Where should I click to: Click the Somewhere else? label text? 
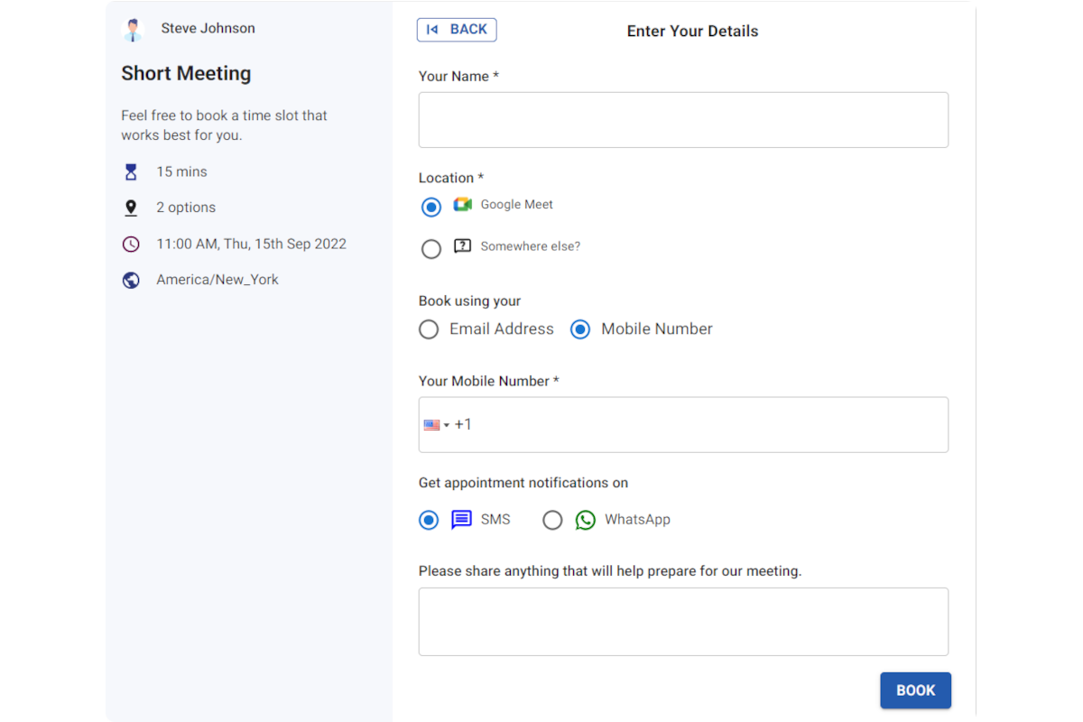(x=531, y=246)
